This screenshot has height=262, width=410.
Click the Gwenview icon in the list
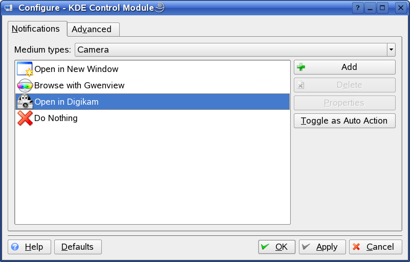(25, 85)
